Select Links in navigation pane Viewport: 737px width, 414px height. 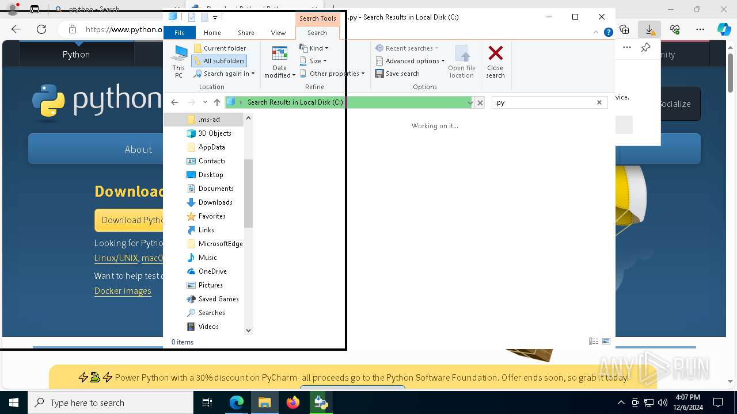(200, 230)
